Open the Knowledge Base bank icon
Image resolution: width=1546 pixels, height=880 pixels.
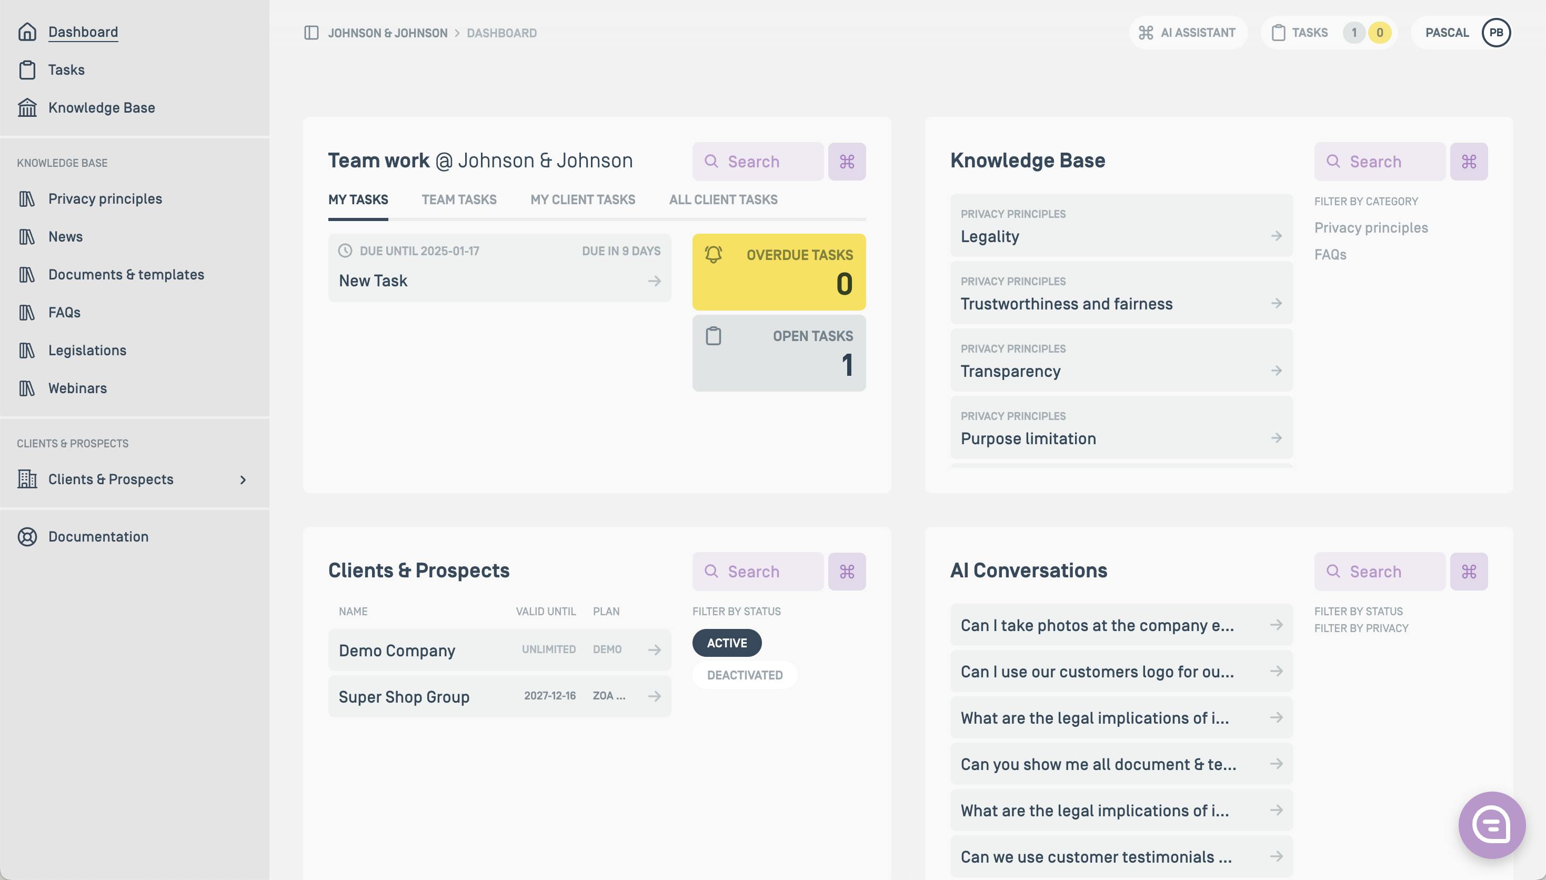pyautogui.click(x=27, y=107)
